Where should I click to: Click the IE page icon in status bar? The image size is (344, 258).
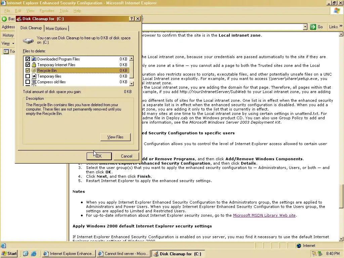tap(3, 246)
